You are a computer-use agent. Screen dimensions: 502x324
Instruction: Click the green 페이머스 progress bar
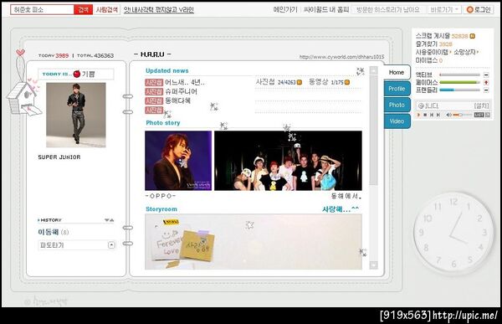coord(459,82)
